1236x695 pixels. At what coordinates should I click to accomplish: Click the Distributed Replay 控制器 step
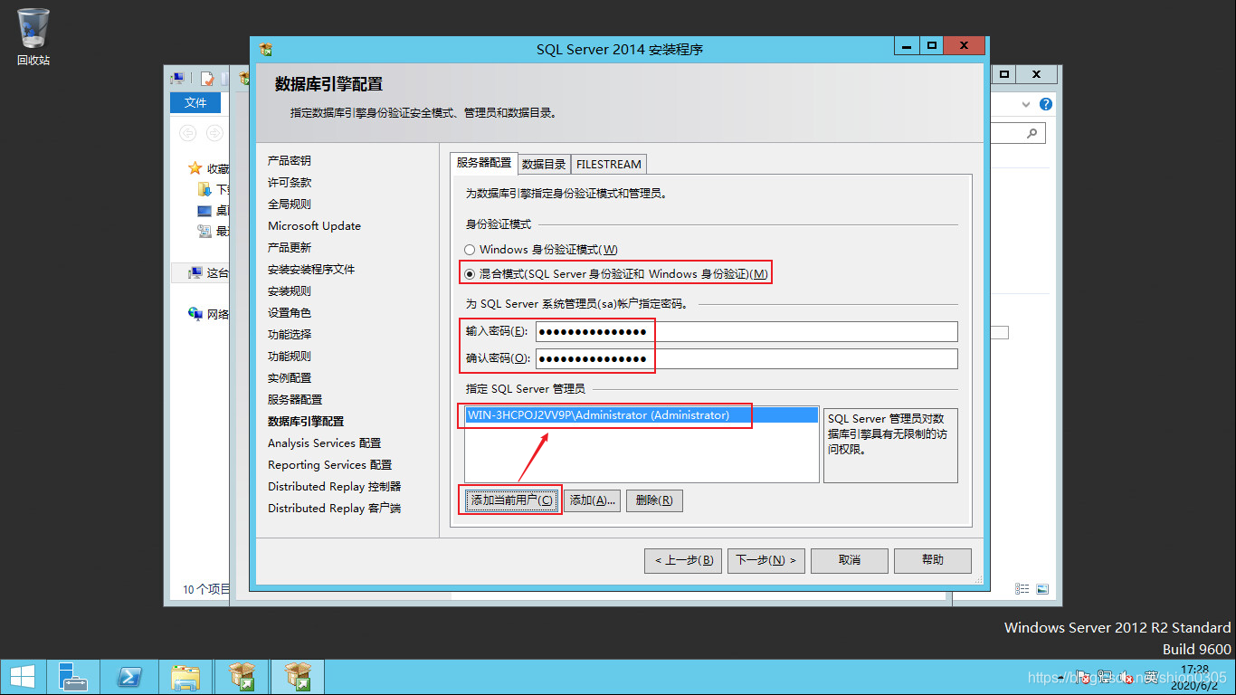[x=335, y=487]
